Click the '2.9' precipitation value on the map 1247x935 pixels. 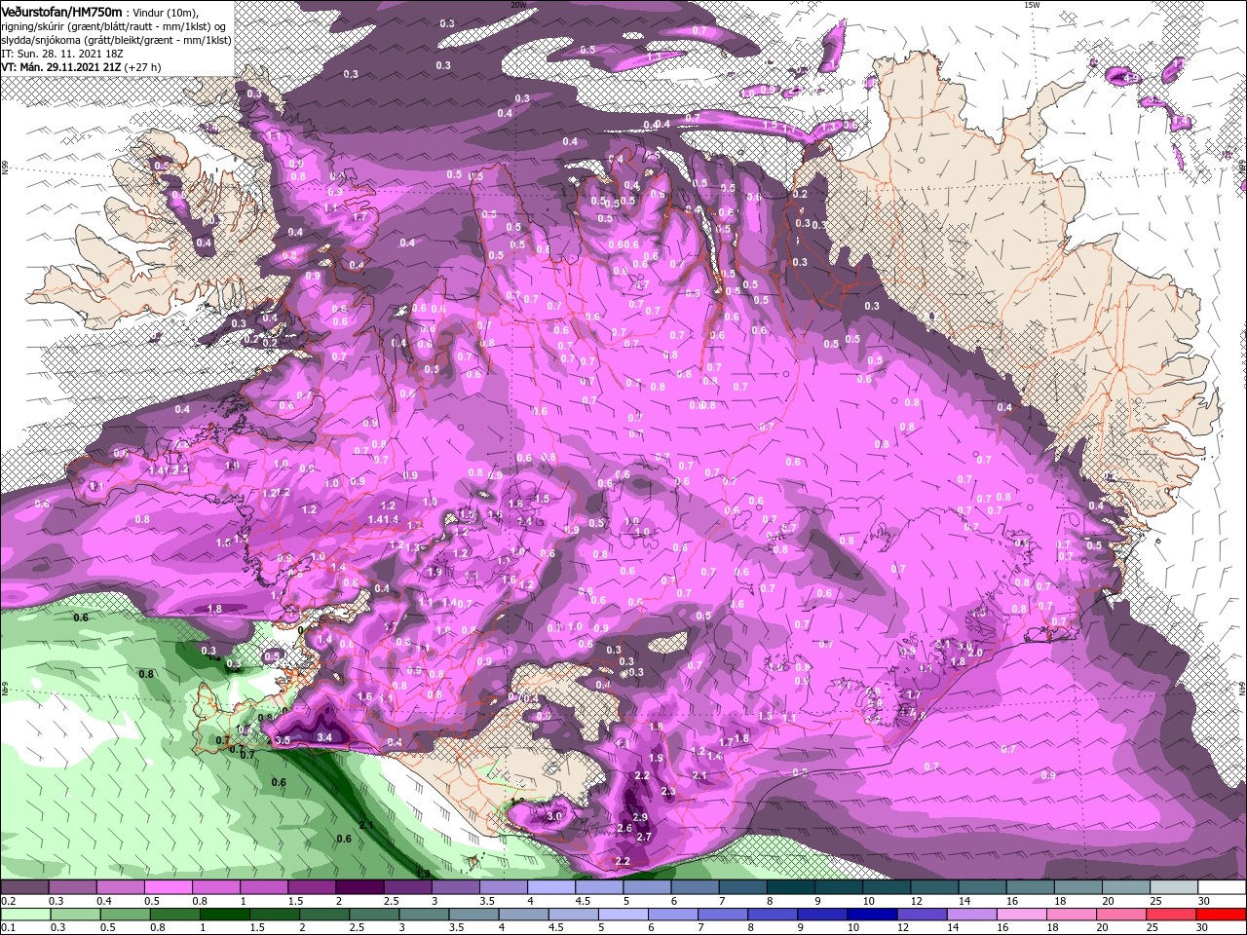click(x=640, y=817)
